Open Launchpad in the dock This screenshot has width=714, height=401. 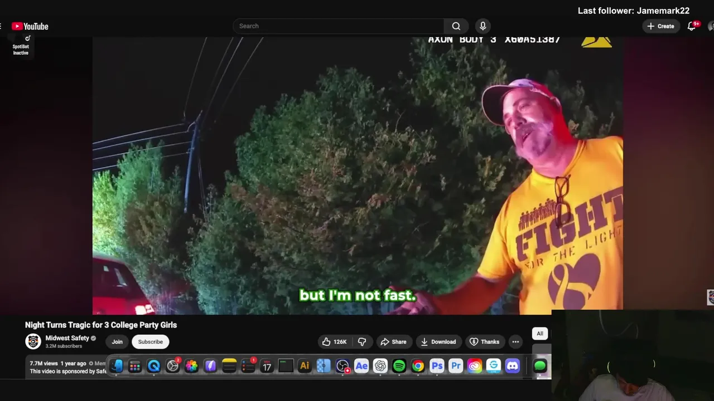click(135, 366)
